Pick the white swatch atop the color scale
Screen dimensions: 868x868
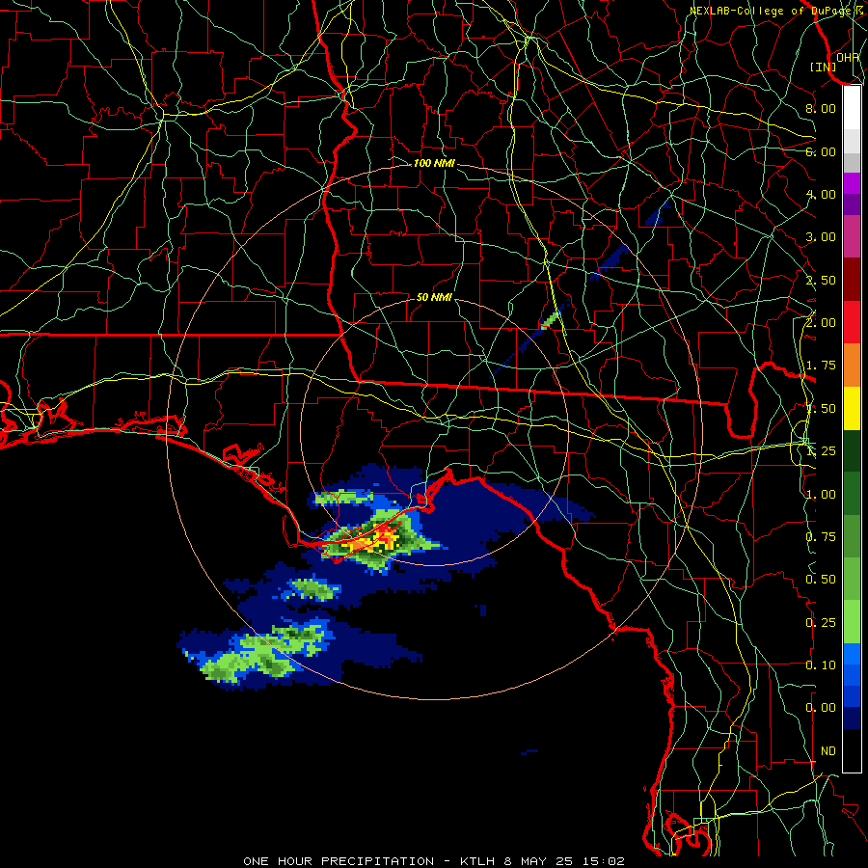point(852,108)
